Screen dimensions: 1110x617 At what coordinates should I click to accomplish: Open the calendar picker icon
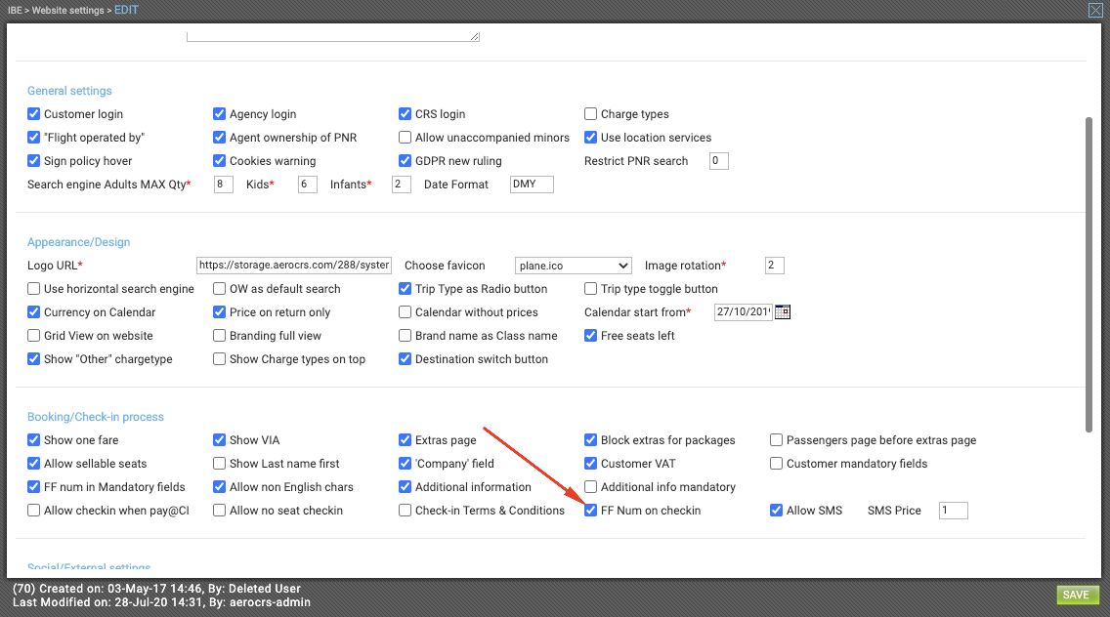783,312
